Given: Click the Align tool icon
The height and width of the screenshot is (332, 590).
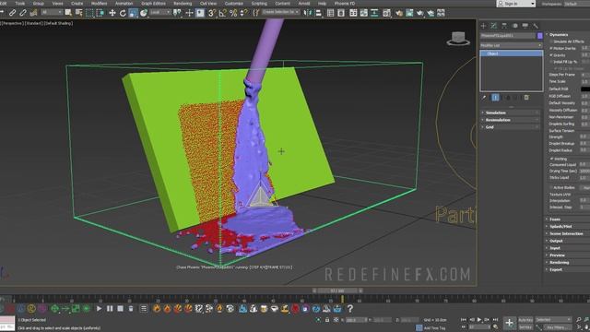Looking at the screenshot, I should click(318, 13).
